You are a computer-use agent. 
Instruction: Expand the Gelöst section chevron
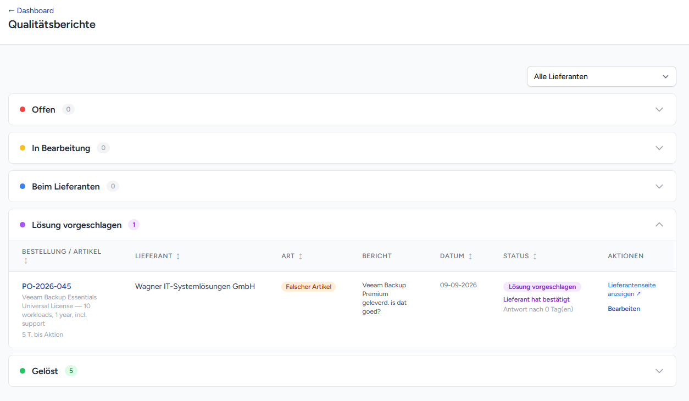(659, 371)
